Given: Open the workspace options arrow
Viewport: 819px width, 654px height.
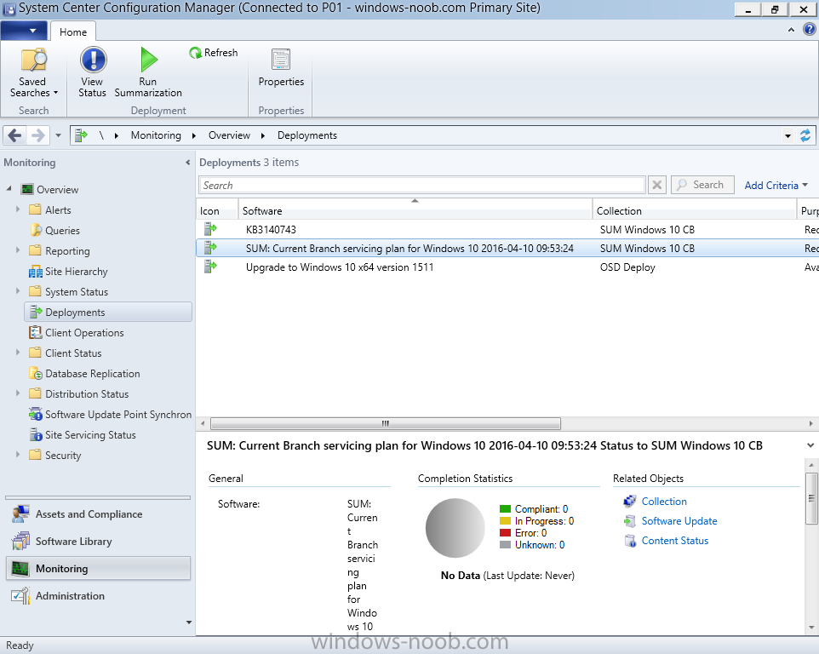Looking at the screenshot, I should [x=188, y=622].
